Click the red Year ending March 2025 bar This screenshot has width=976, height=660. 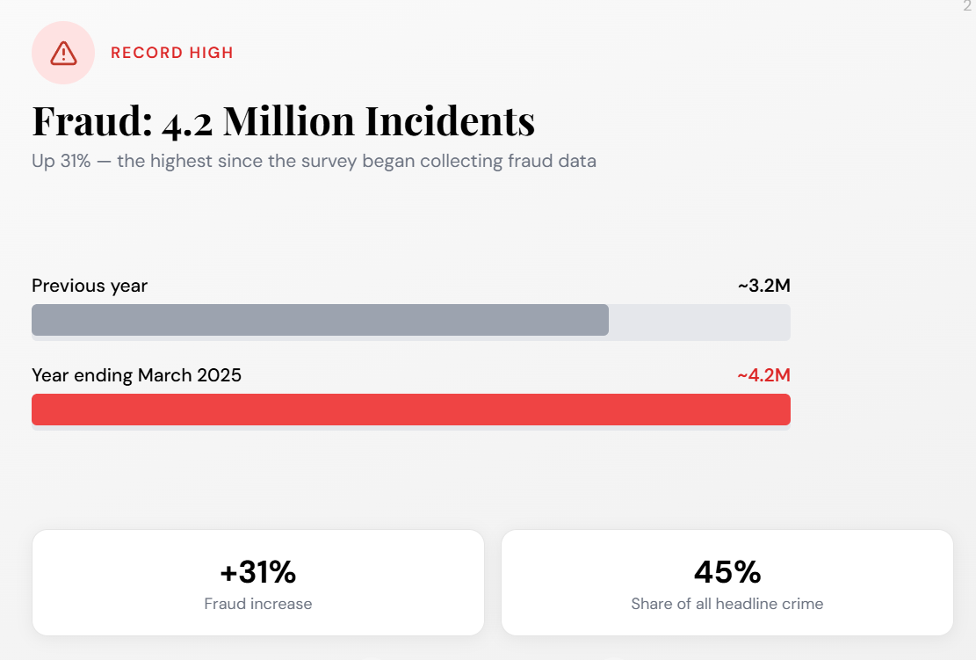(411, 410)
